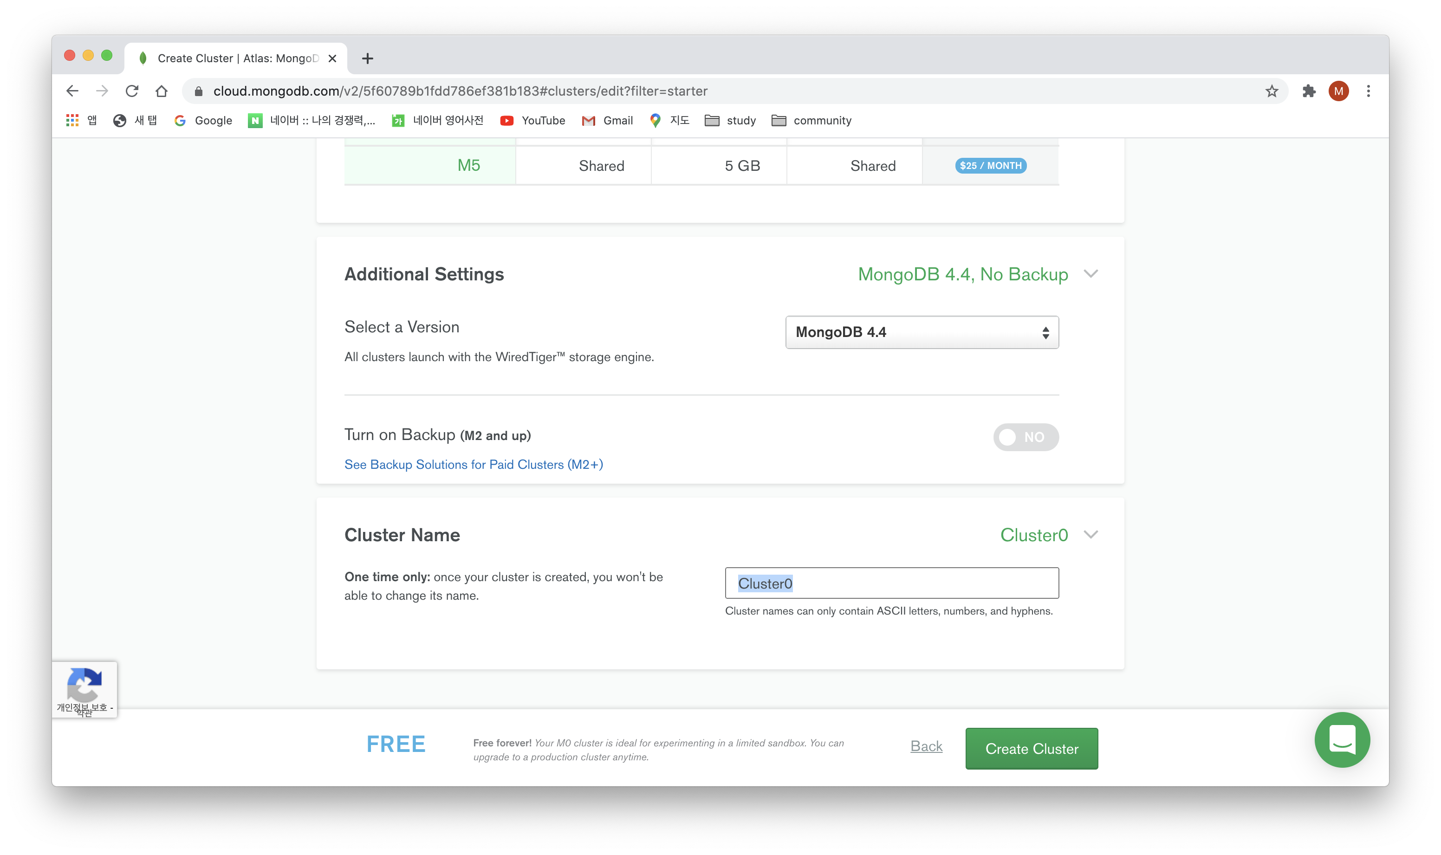
Task: Click the Cluster0 name input field
Action: click(891, 583)
